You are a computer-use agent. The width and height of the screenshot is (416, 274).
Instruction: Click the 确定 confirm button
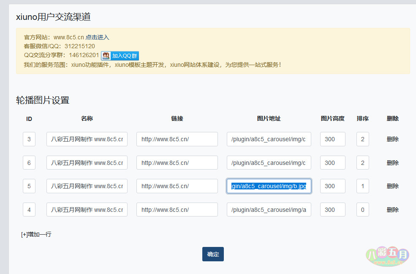(213, 254)
